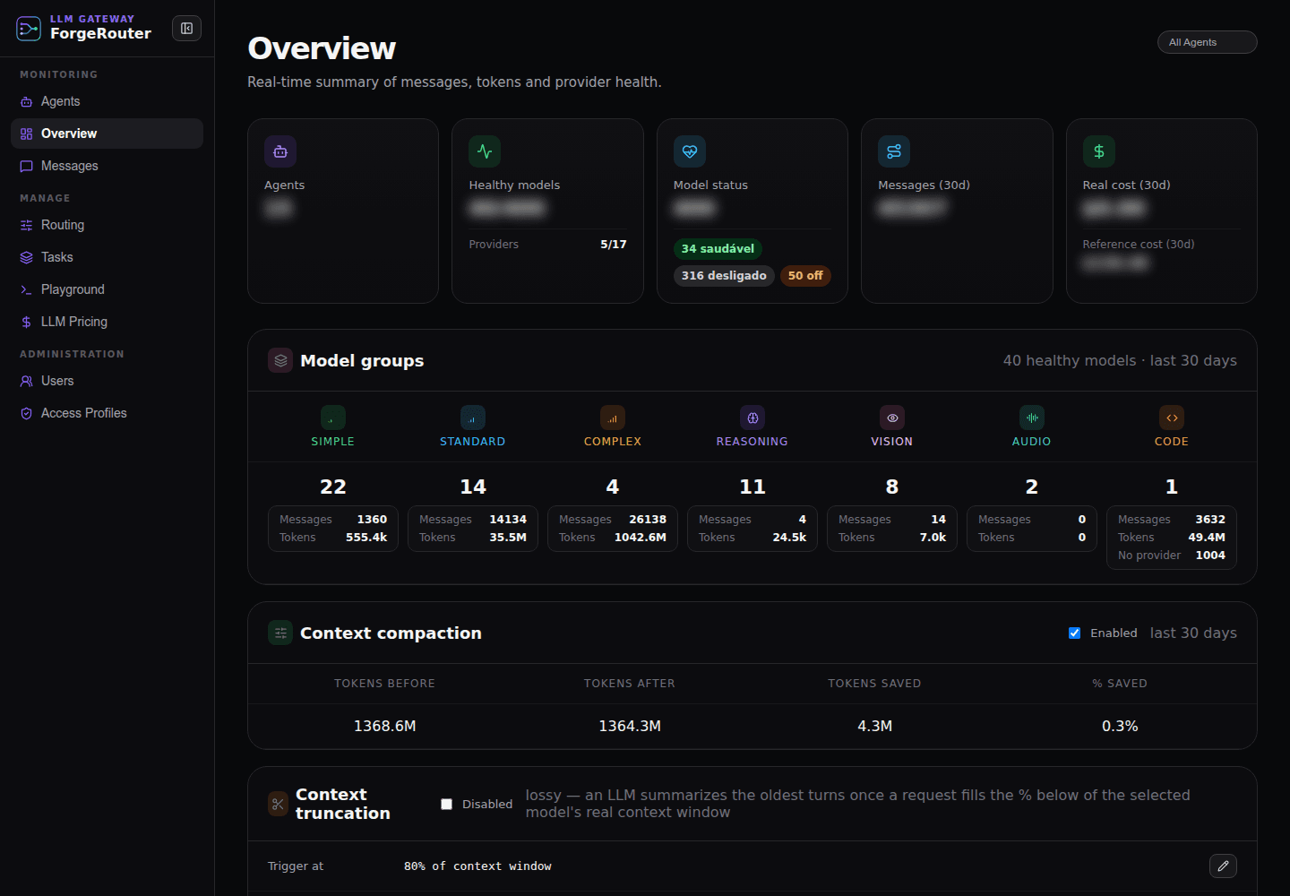Image resolution: width=1290 pixels, height=896 pixels.
Task: Collapse the sidebar with the panel icon
Action: click(186, 29)
